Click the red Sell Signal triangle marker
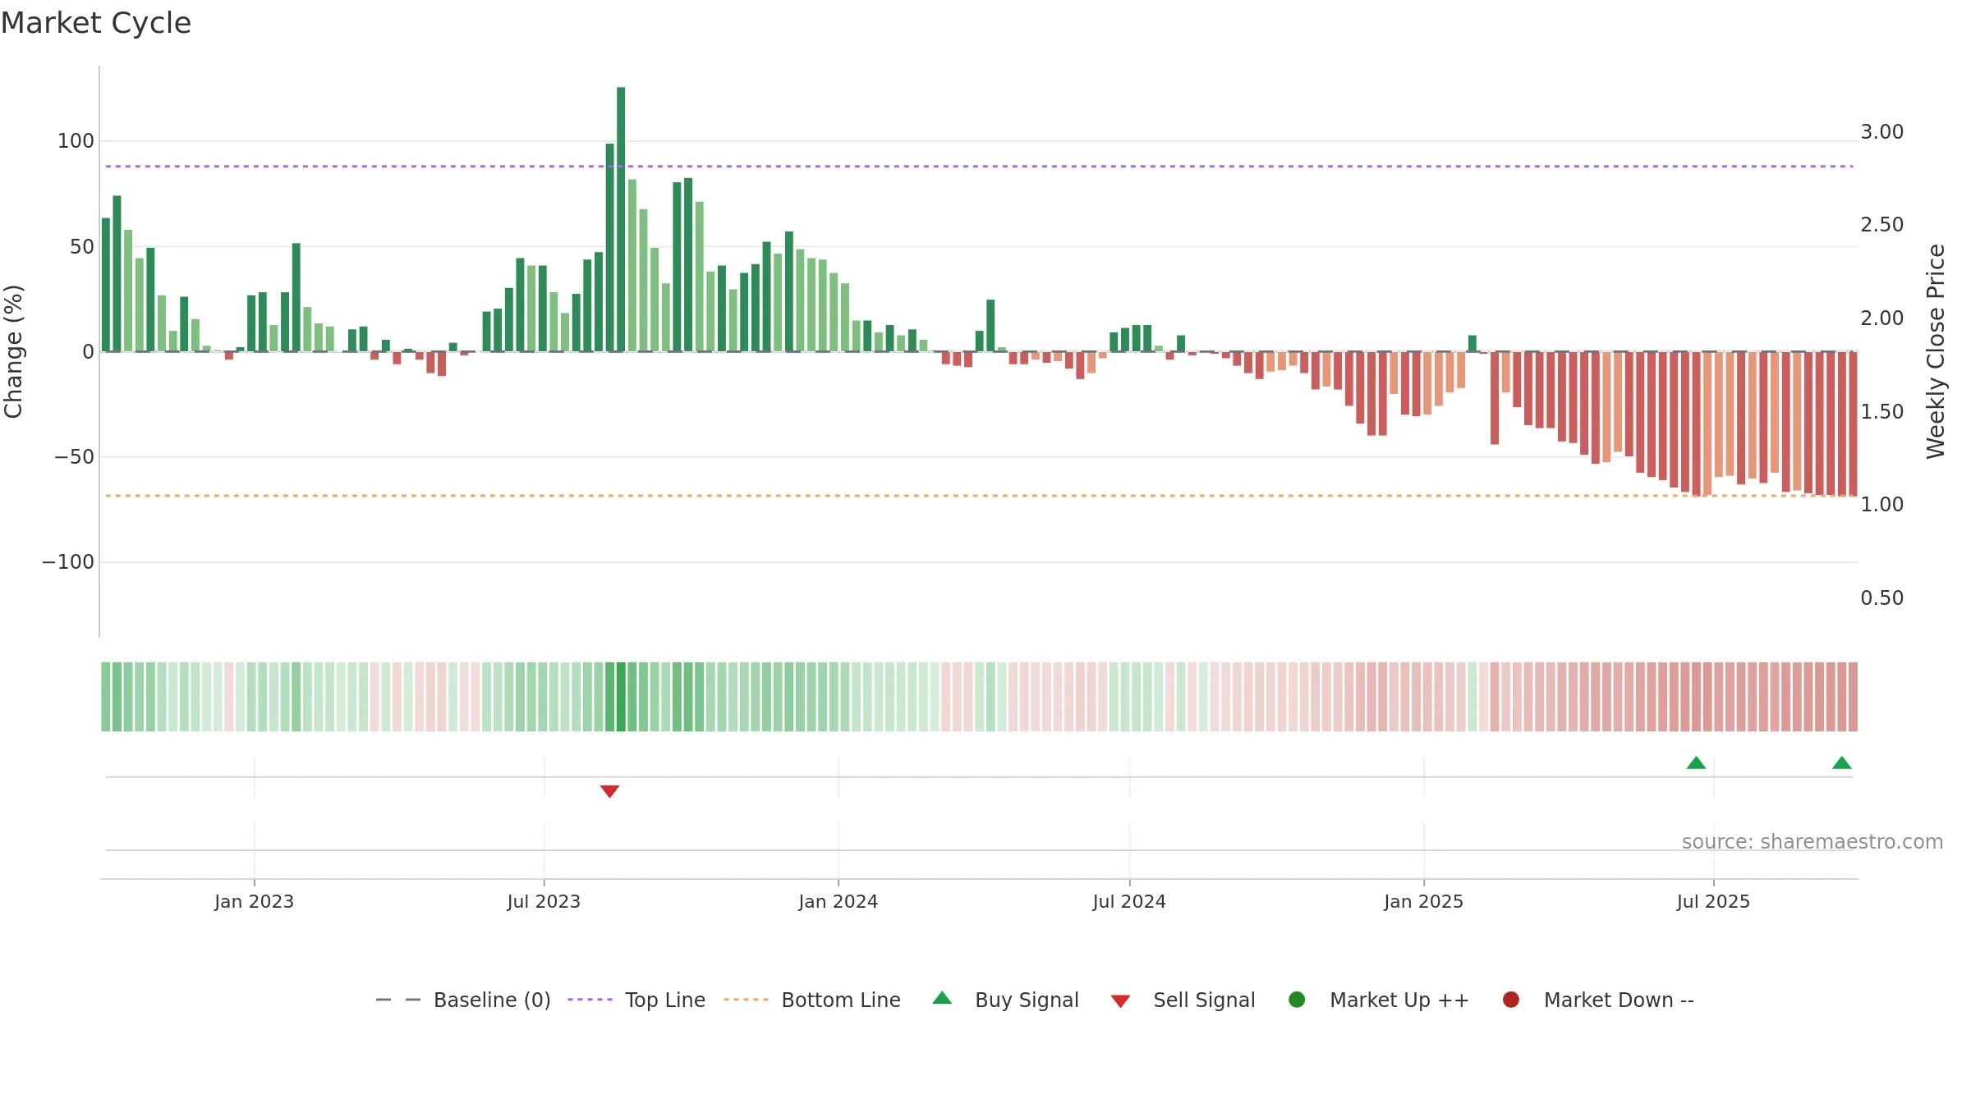Image resolution: width=1971 pixels, height=1108 pixels. coord(609,791)
